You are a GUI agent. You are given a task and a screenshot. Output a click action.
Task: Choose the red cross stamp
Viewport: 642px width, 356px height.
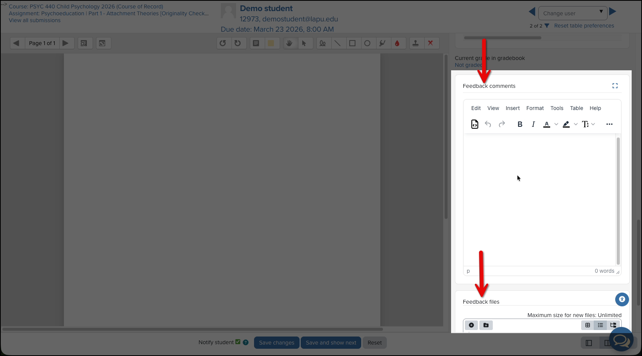coord(430,43)
